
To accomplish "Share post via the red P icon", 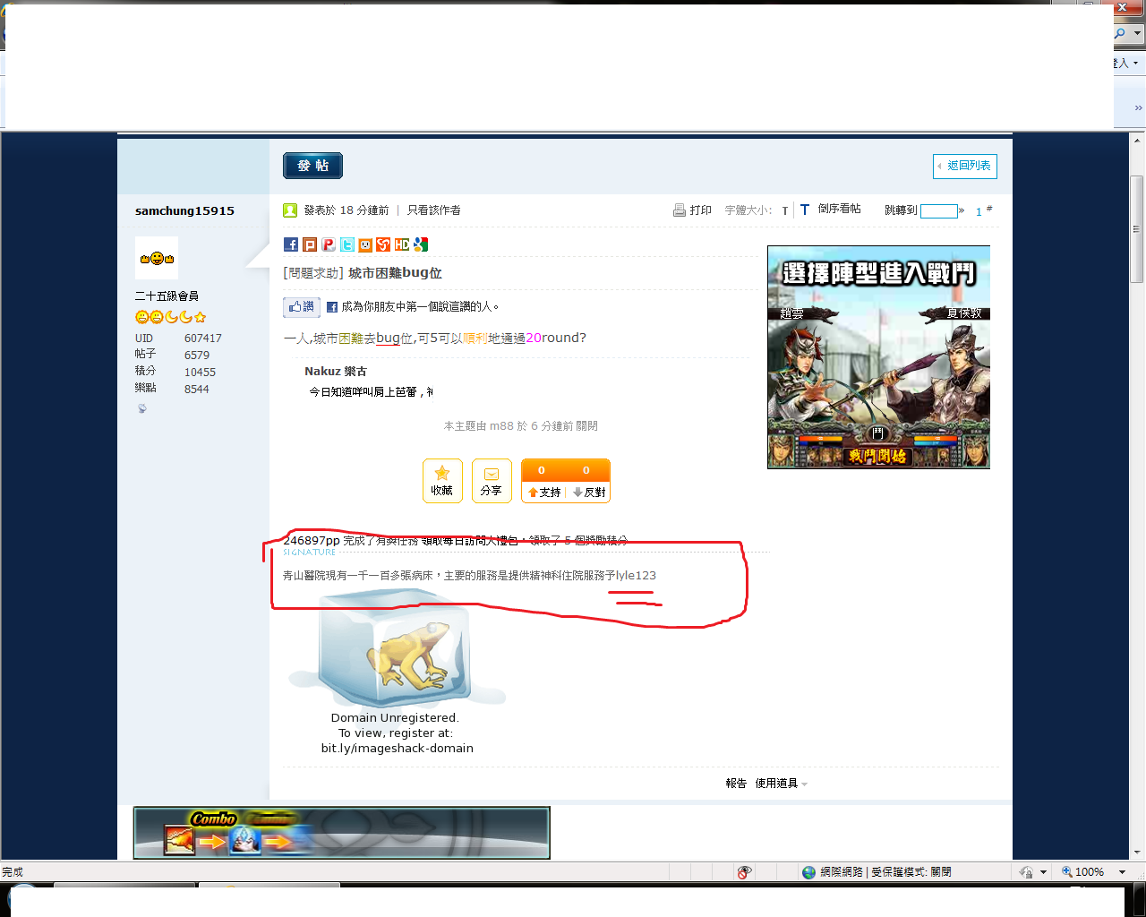I will click(329, 244).
